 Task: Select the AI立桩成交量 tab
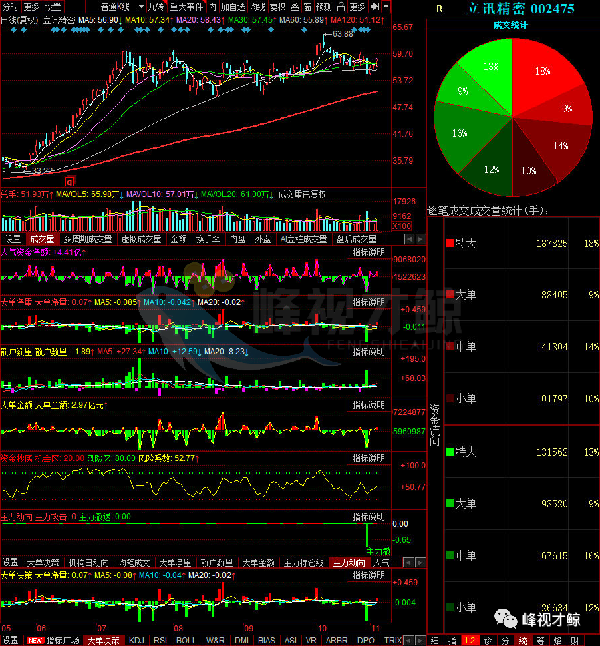pyautogui.click(x=303, y=239)
